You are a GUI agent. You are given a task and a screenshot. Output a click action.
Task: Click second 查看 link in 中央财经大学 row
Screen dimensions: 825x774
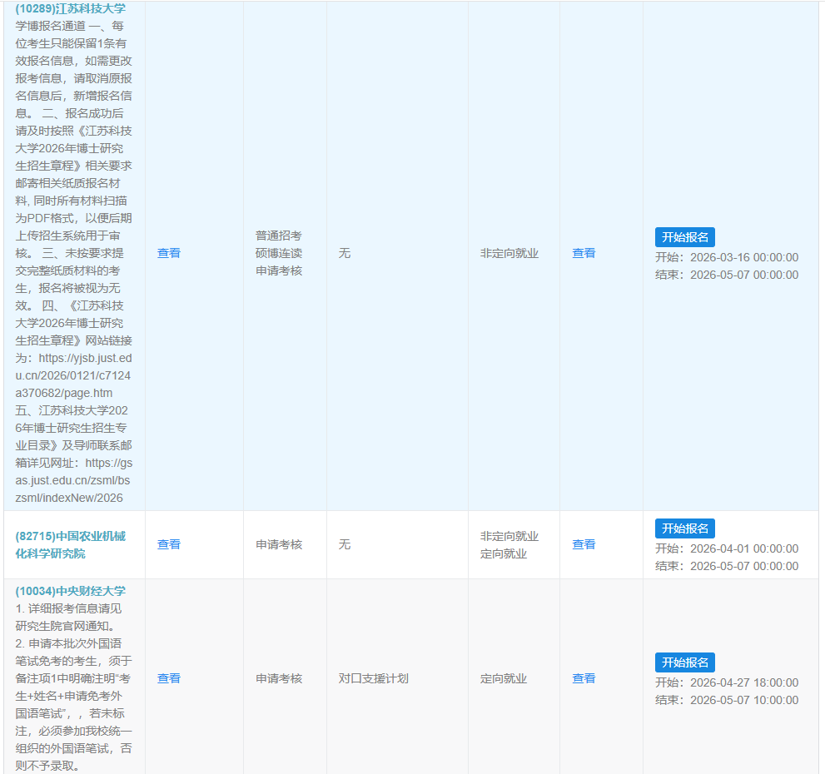[584, 678]
